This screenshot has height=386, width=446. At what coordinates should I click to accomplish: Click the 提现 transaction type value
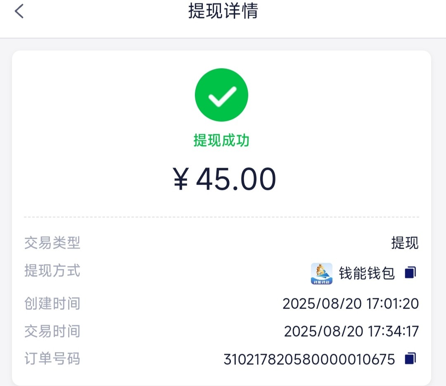coord(405,243)
